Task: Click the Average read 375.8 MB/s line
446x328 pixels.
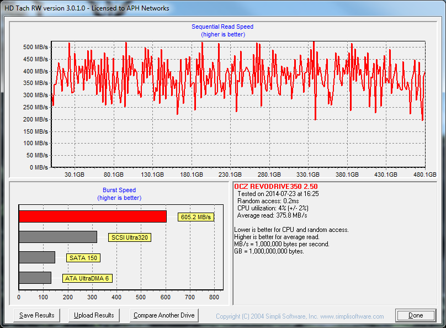Action: [272, 215]
